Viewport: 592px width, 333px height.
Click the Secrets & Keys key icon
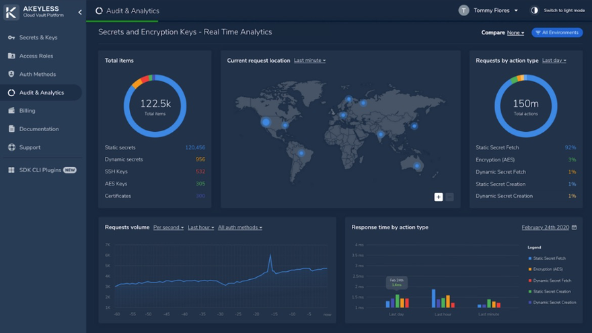coord(11,38)
